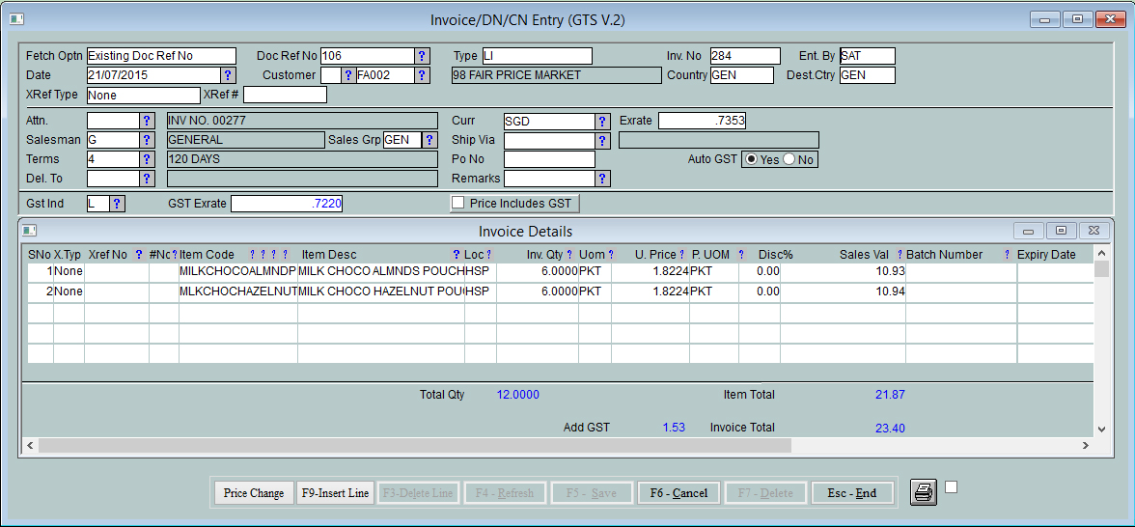The height and width of the screenshot is (527, 1135).
Task: Click the printer icon
Action: click(924, 492)
